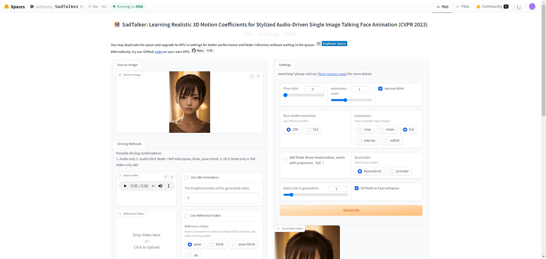
Task: Select the Settings tab
Action: pyautogui.click(x=285, y=65)
